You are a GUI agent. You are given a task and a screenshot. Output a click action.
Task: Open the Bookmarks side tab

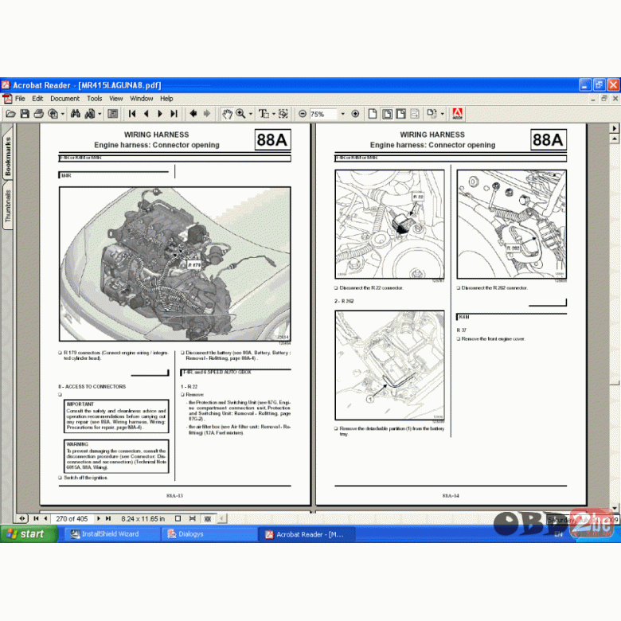click(x=8, y=156)
